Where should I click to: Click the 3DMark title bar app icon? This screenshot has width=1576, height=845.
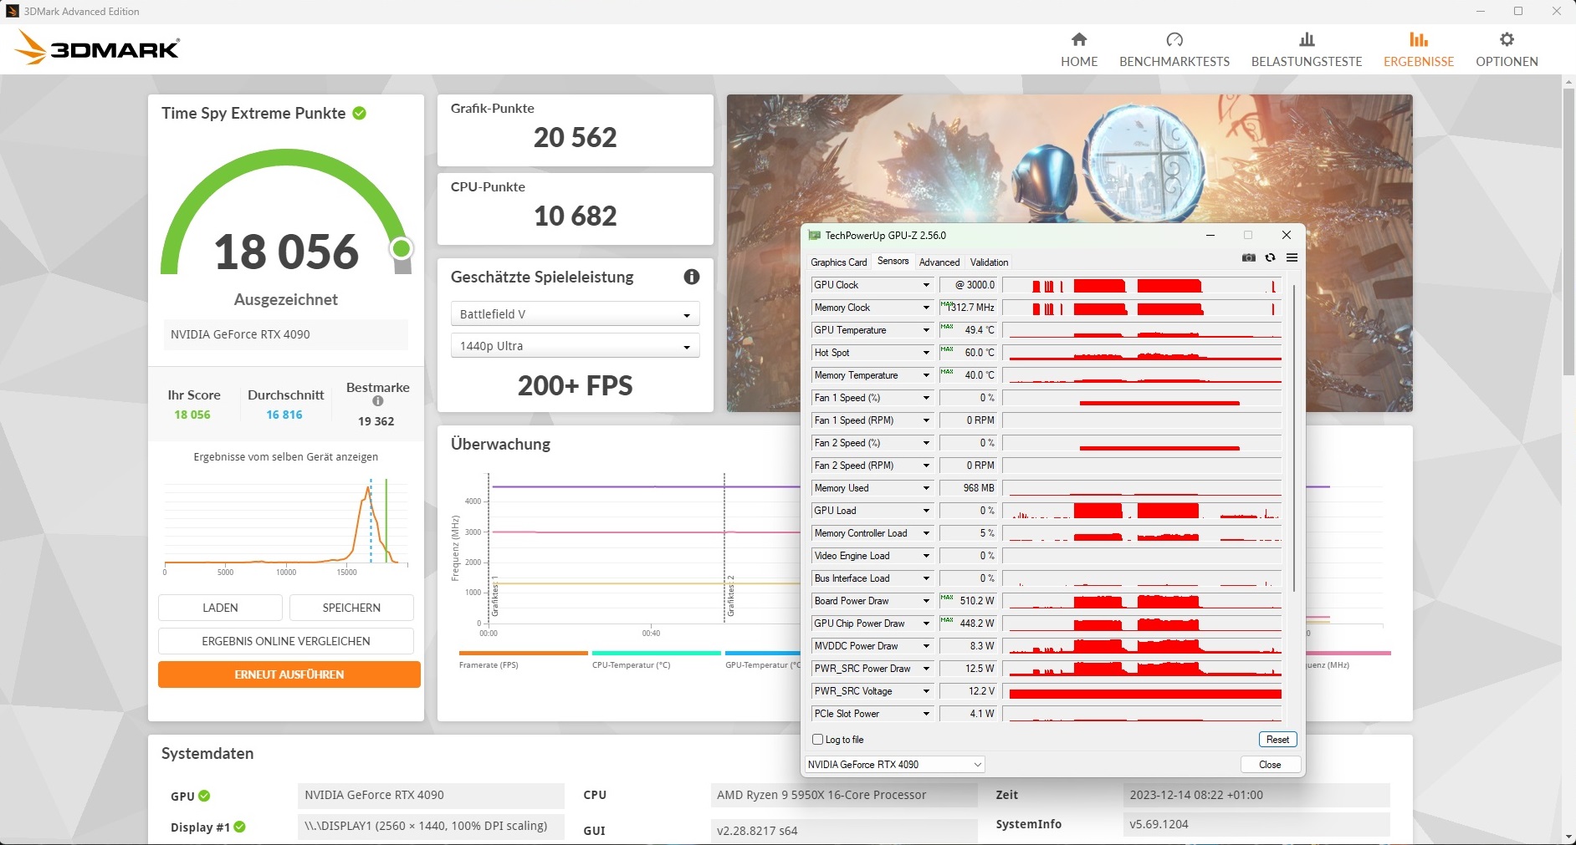pos(12,12)
